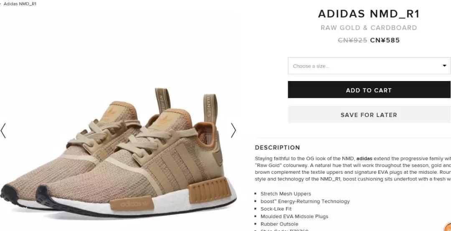This screenshot has width=451, height=231.
Task: Add the shoes to cart
Action: coord(369,90)
